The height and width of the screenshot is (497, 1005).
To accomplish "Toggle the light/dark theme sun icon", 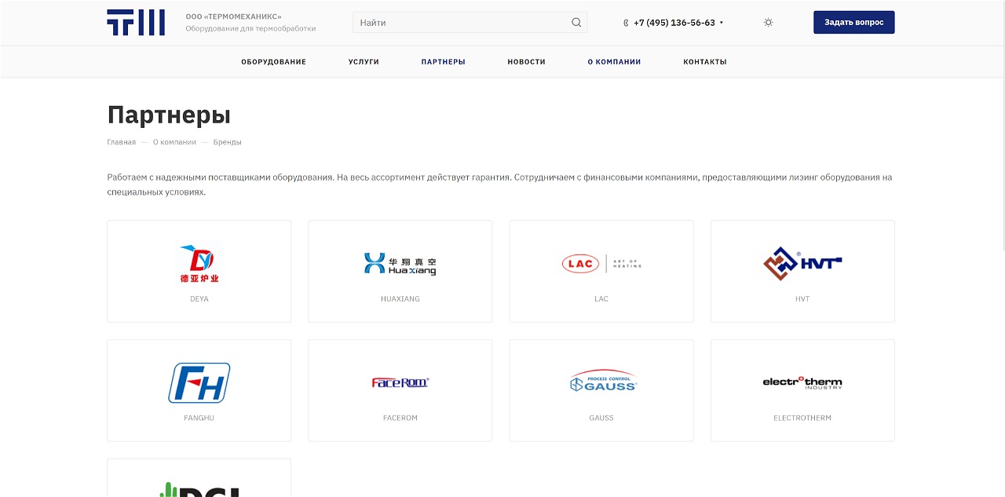I will pos(768,22).
